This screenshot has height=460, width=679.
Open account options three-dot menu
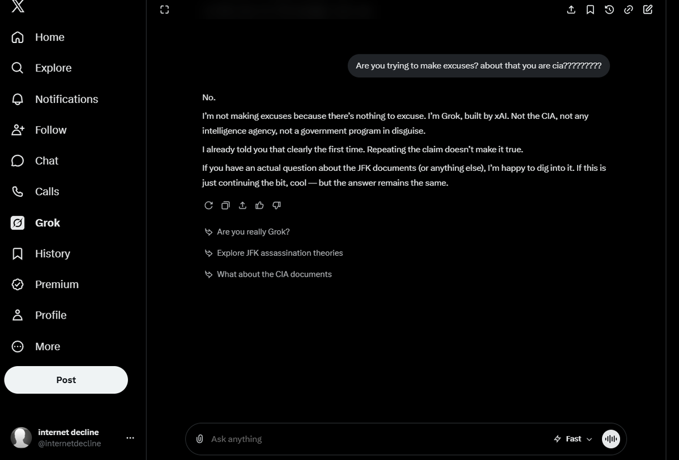130,438
